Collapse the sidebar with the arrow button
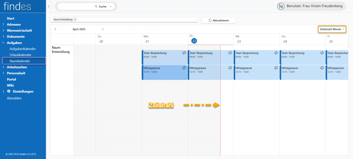 click(49, 7)
